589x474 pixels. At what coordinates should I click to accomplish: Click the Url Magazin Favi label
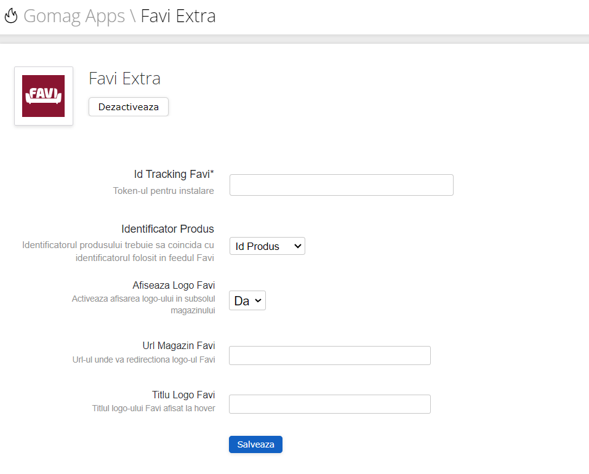178,345
